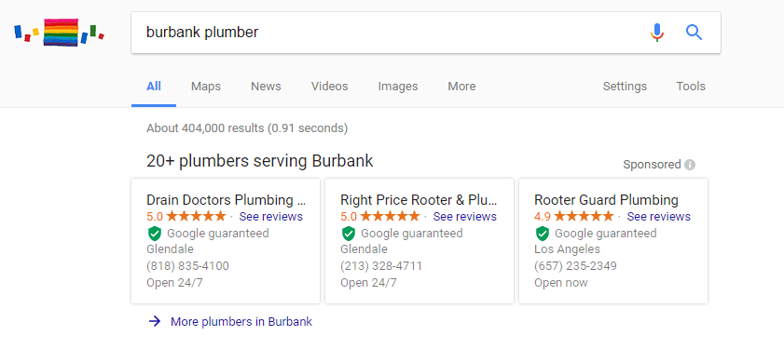This screenshot has height=349, width=784.
Task: Click the Sponsored info icon
Action: pyautogui.click(x=690, y=165)
